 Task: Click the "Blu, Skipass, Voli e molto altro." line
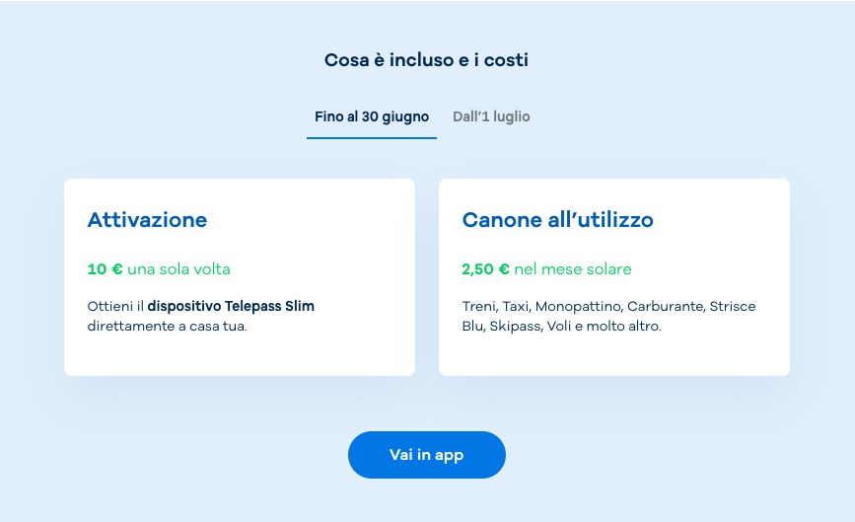pyautogui.click(x=562, y=327)
